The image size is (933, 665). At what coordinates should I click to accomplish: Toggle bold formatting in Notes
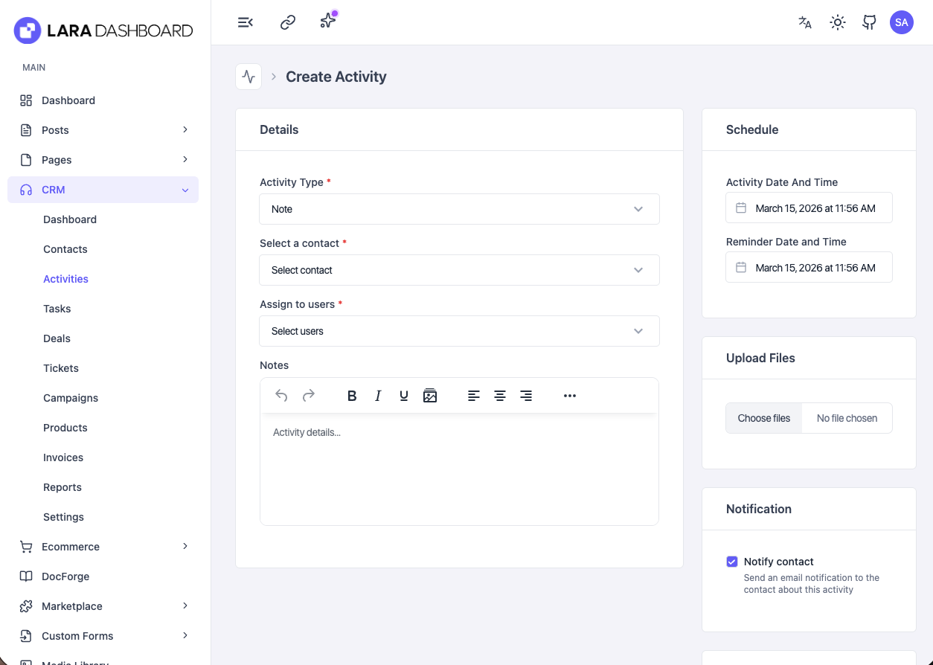tap(353, 396)
